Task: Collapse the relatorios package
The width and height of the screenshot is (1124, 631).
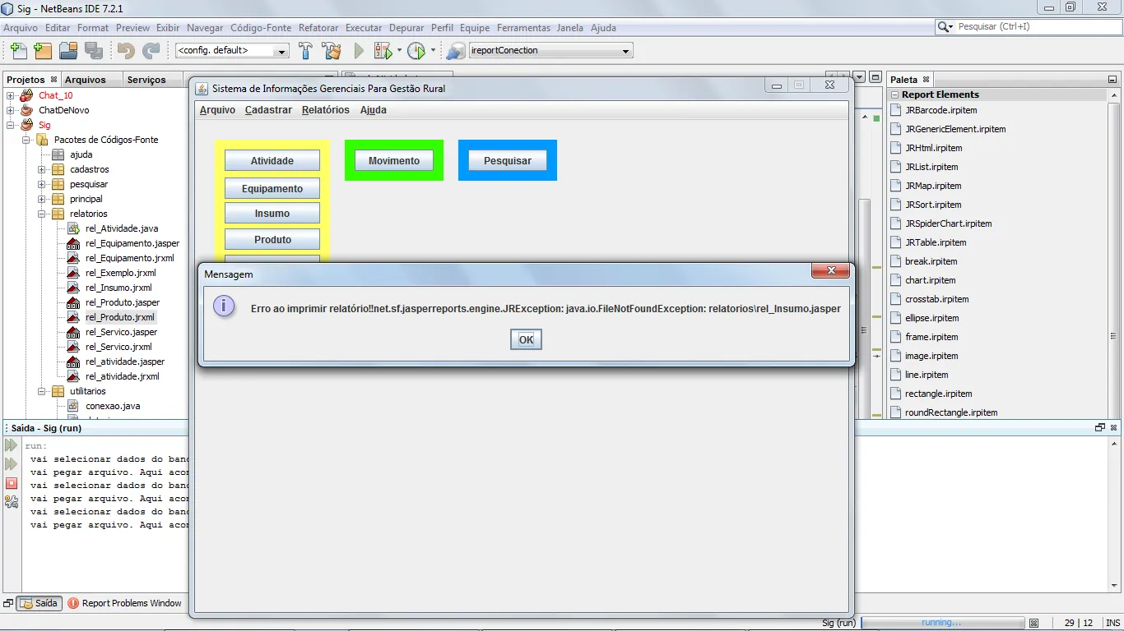Action: (x=42, y=214)
